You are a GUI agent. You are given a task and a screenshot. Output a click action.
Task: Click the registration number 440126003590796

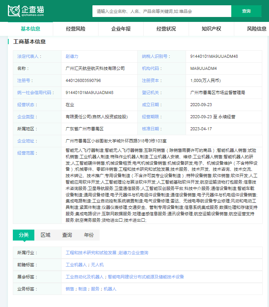83,80
